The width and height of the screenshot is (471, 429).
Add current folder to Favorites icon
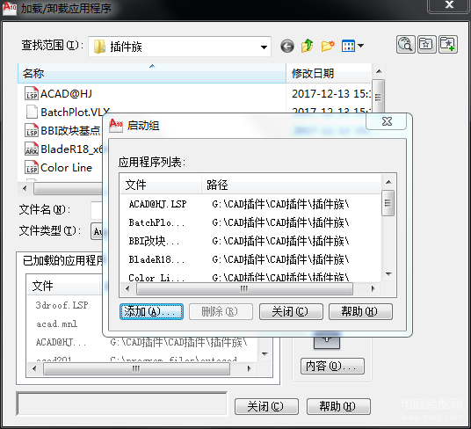pyautogui.click(x=448, y=45)
